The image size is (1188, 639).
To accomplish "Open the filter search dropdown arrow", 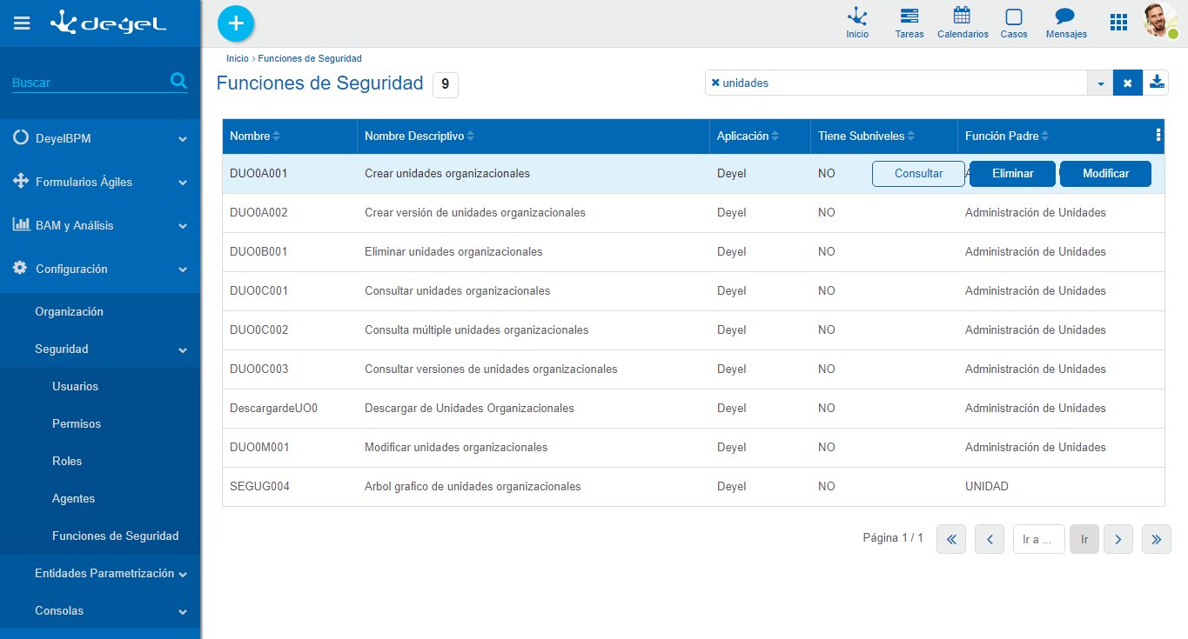I will pos(1100,83).
